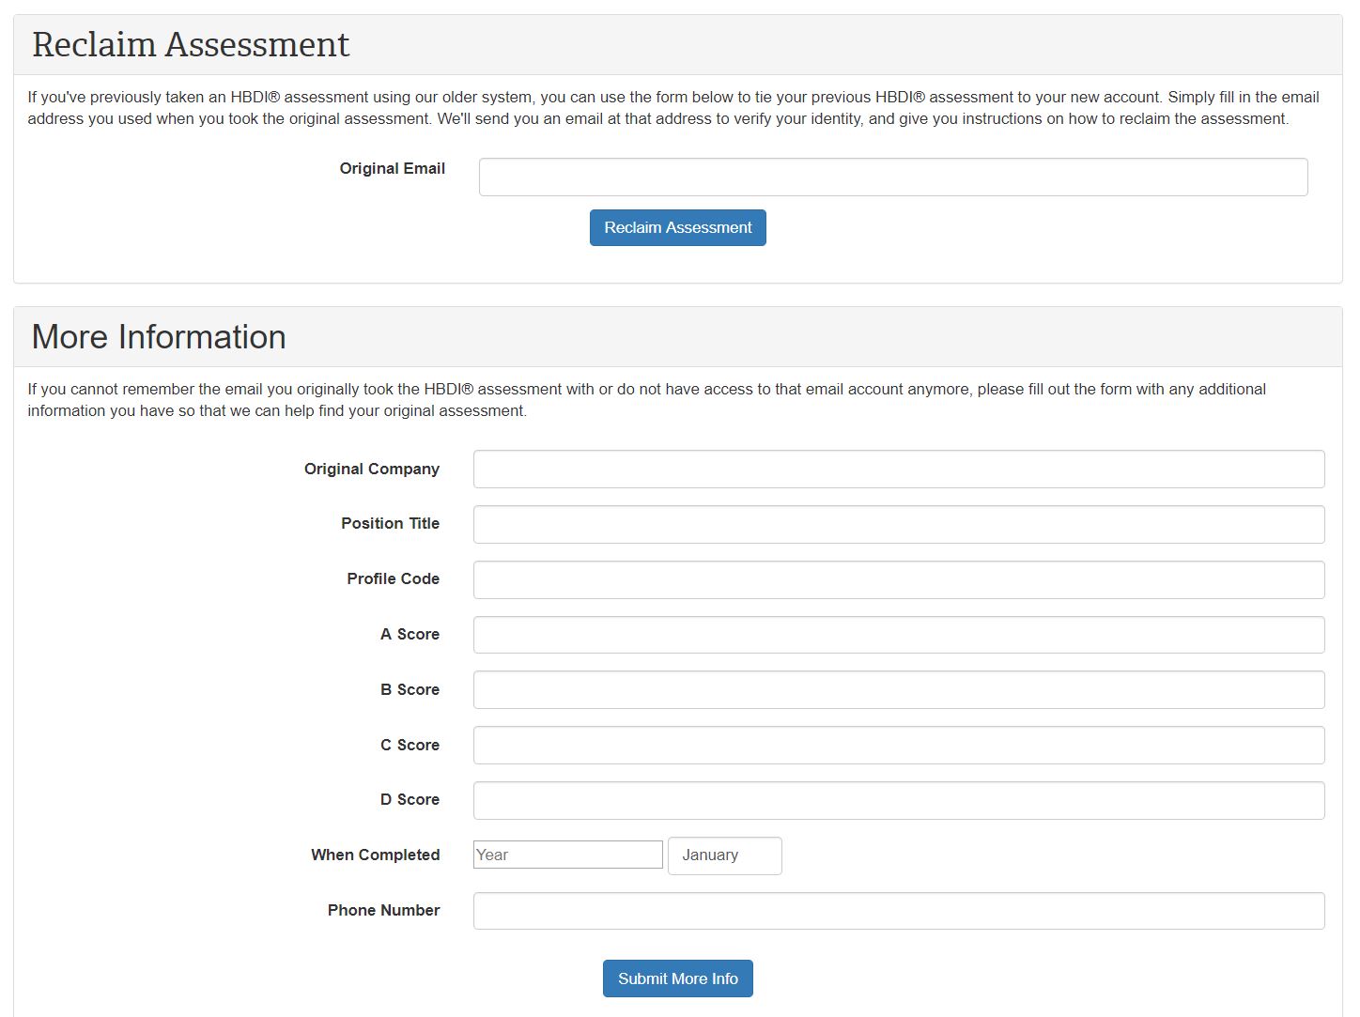Open the January month dropdown

[x=724, y=855]
